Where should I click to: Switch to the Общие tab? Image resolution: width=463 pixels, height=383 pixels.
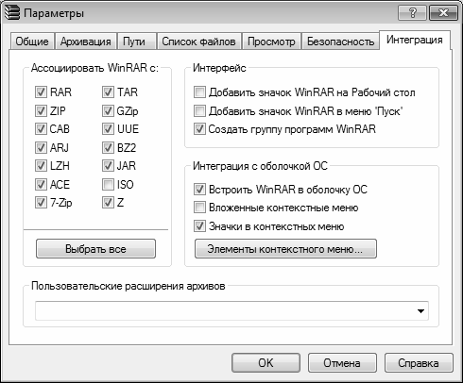pyautogui.click(x=32, y=42)
